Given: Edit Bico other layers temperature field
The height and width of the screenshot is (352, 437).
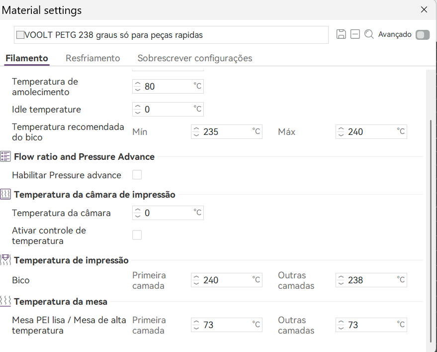Looking at the screenshot, I should point(371,280).
